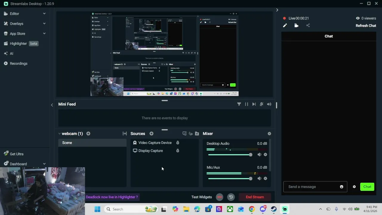Collapse the left sidebar arrow
382x215 pixels.
coord(52,105)
